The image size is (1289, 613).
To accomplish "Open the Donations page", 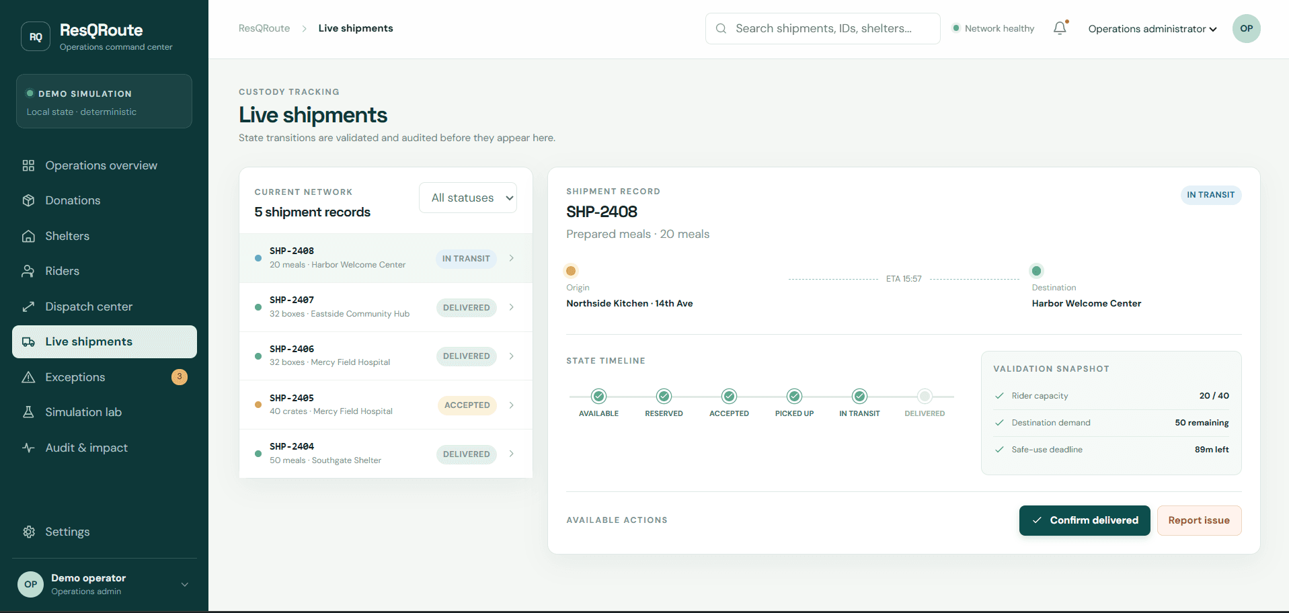I will point(104,200).
